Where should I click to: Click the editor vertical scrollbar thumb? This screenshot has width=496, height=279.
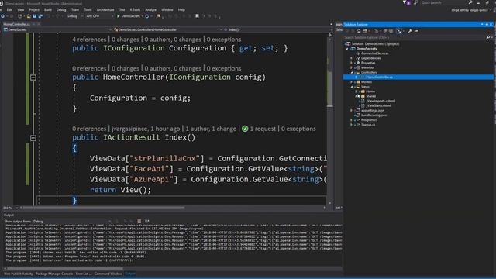pyautogui.click(x=330, y=90)
